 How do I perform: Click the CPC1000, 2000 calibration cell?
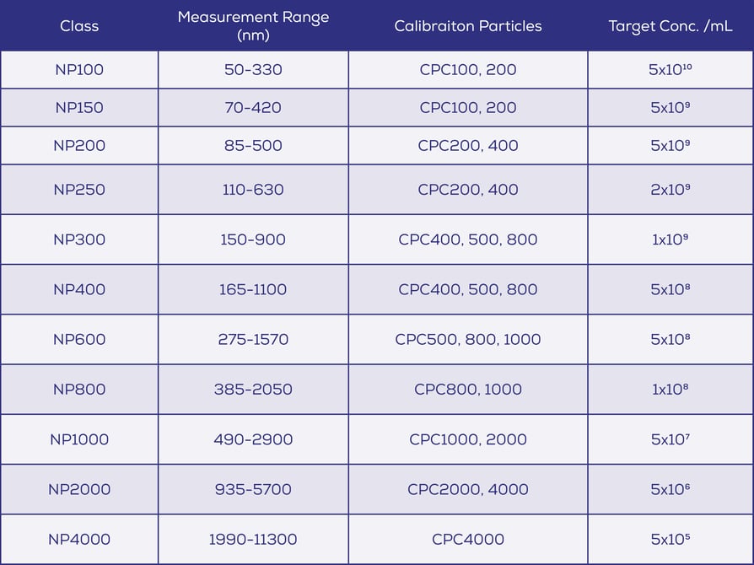click(467, 439)
